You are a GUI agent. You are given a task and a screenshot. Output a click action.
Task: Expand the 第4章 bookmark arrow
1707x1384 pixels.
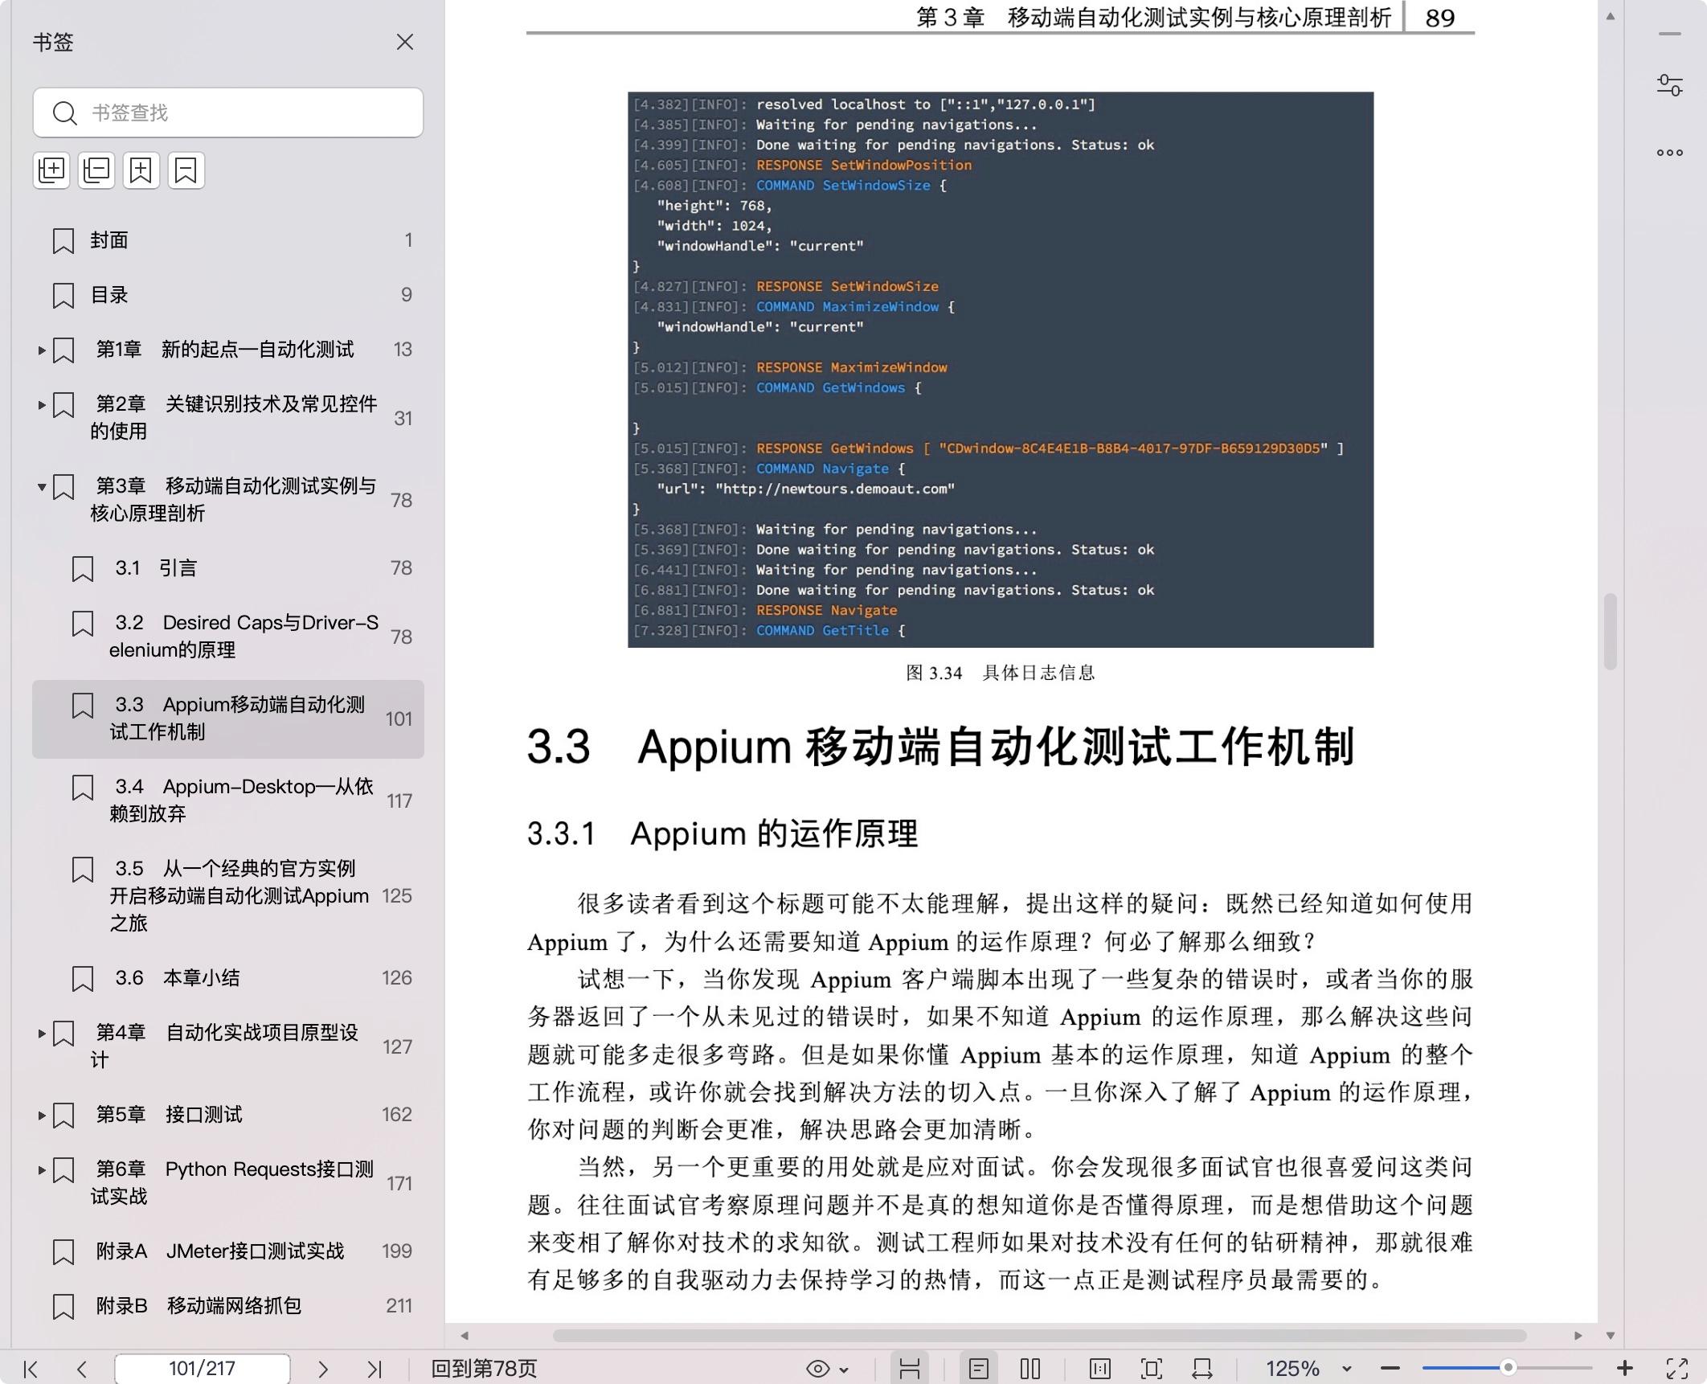click(42, 1034)
